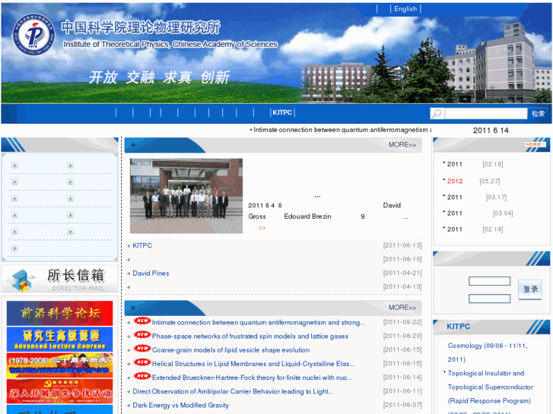553x414 pixels.
Task: Open the group photo news thumbnail
Action: click(186, 196)
